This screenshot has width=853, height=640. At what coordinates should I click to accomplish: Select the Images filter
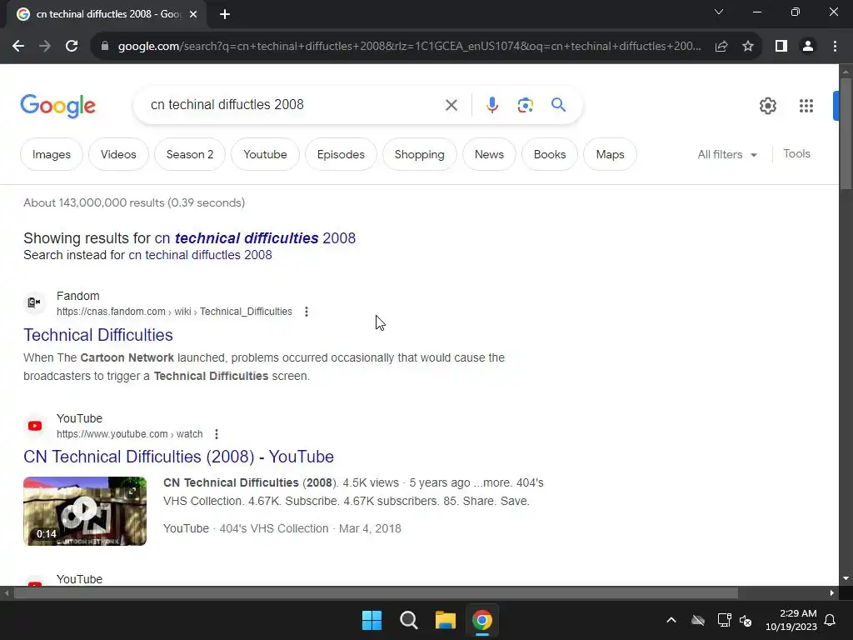click(52, 154)
